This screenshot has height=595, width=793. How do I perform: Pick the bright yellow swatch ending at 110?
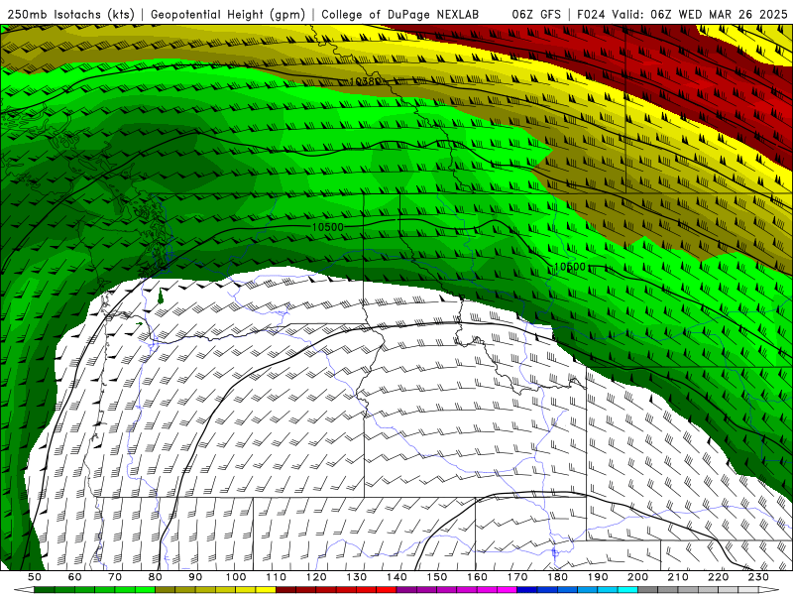pos(266,590)
